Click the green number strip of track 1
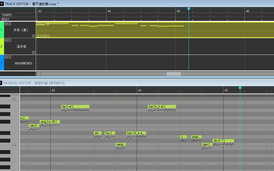Viewport: 274px width, 171px height. pyautogui.click(x=2, y=30)
